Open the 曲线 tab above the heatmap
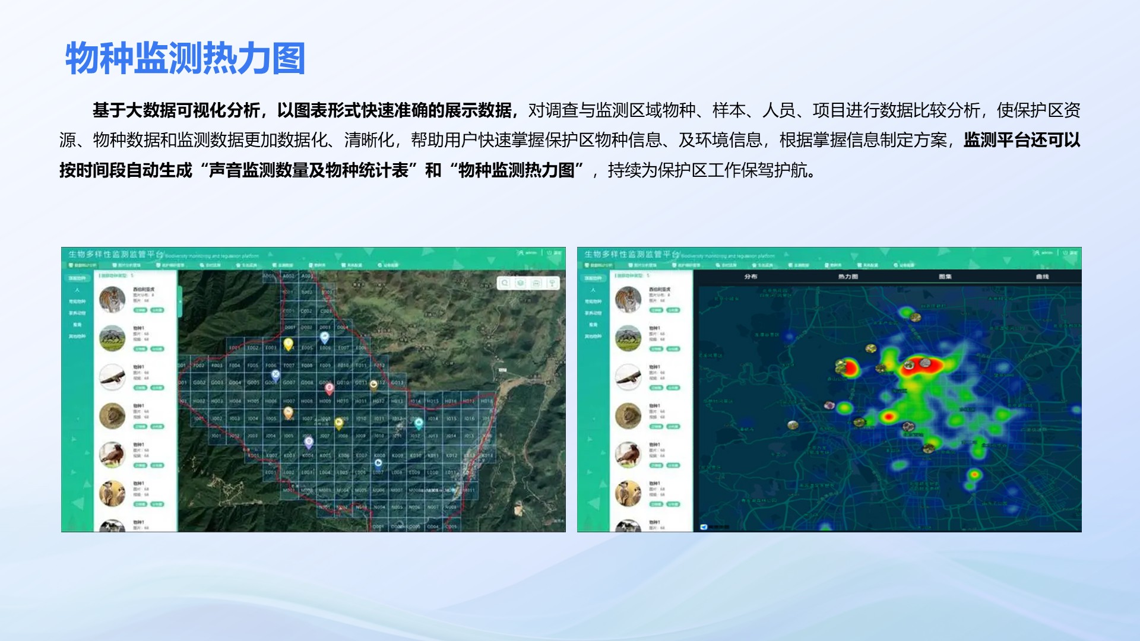The image size is (1140, 641). pyautogui.click(x=1042, y=277)
